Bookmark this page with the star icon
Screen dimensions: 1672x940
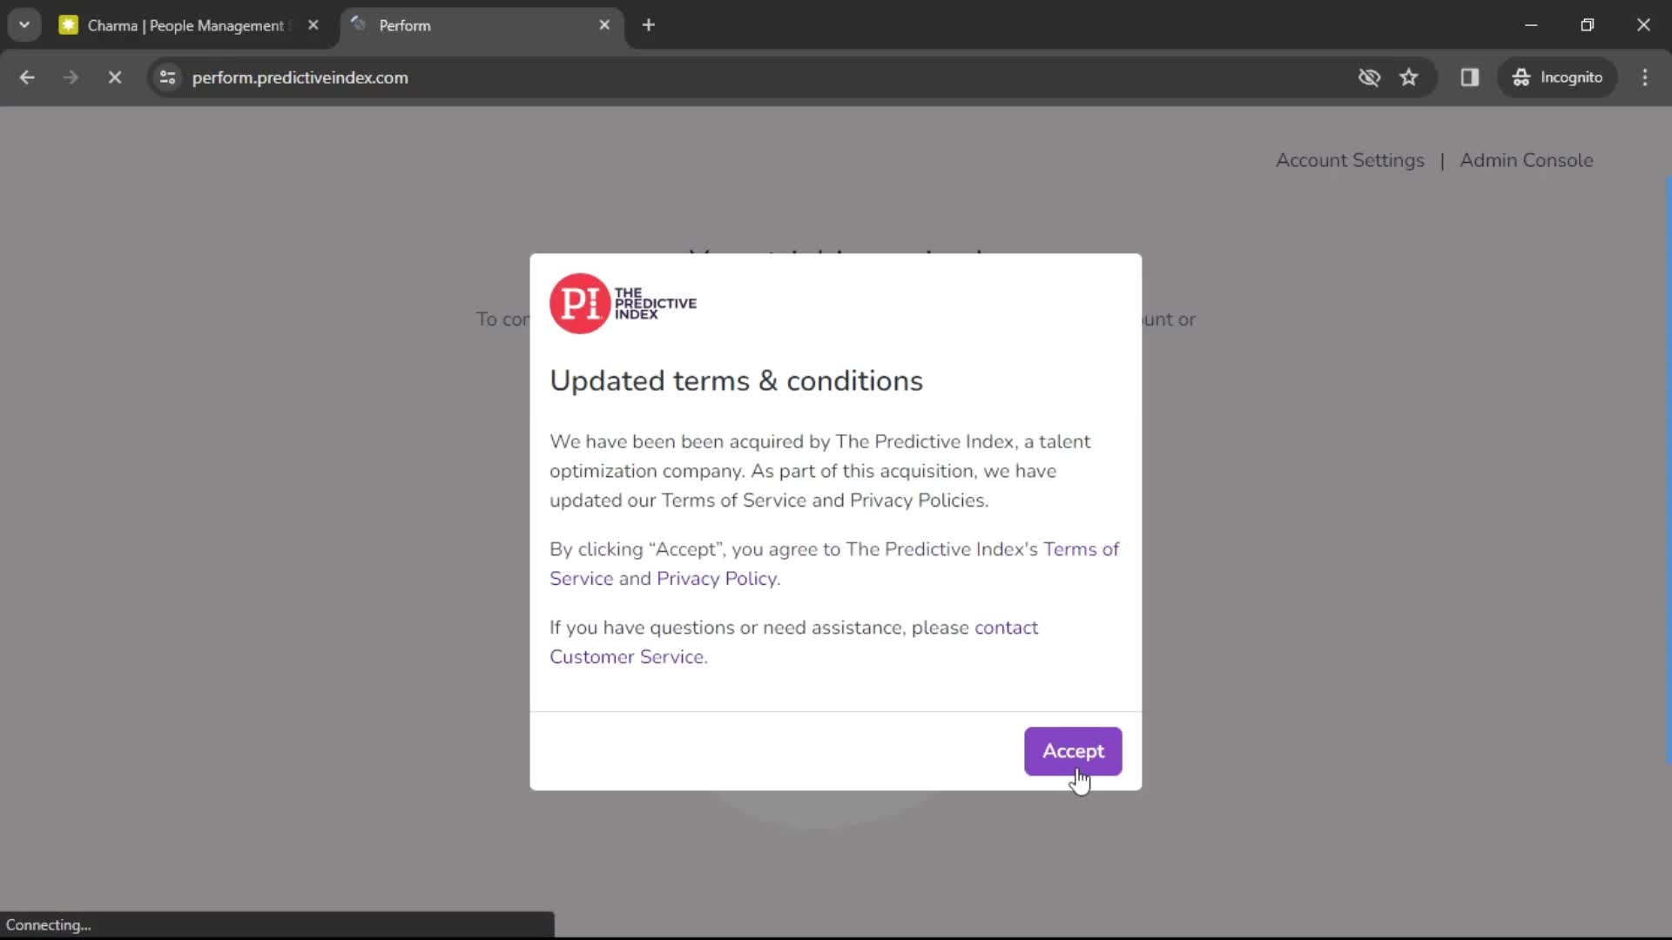pyautogui.click(x=1409, y=77)
